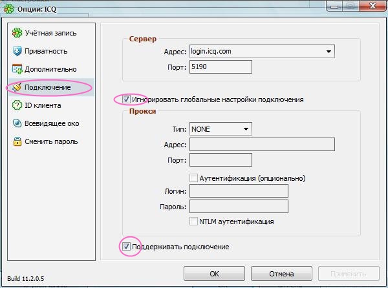Viewport: 388px width, 288px height.
Task: Open the Всевидящее око page
Action: tap(51, 123)
